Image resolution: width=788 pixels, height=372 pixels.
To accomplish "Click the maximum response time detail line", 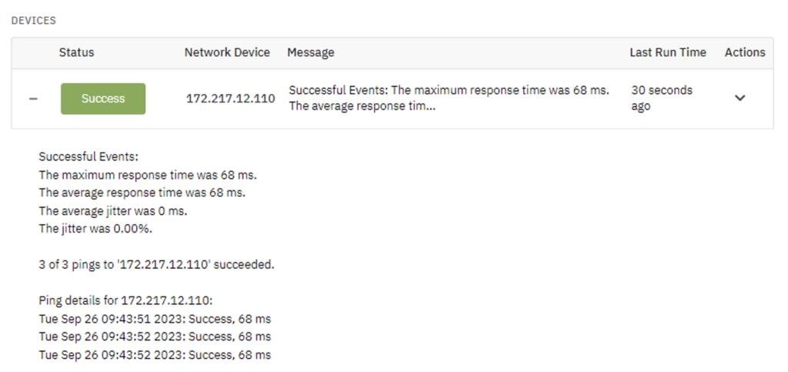I will (x=148, y=176).
